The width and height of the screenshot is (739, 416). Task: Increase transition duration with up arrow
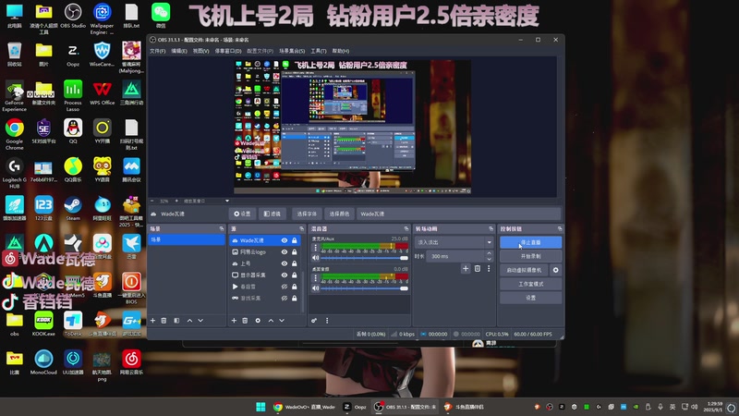point(489,253)
